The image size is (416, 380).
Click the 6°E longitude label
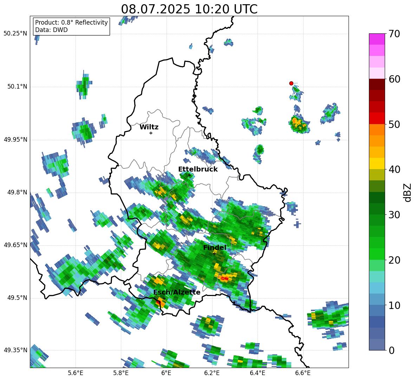coord(166,373)
